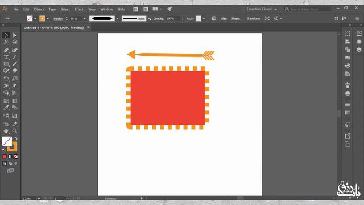Pick the Width tool
Viewport: 364px width, 205px height.
(x=6, y=86)
